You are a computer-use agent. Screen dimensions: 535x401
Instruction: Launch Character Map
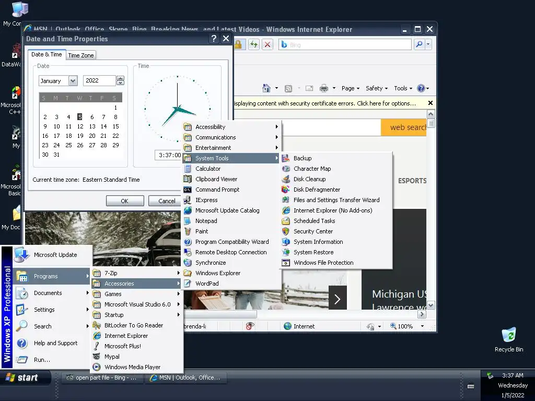pos(336,169)
